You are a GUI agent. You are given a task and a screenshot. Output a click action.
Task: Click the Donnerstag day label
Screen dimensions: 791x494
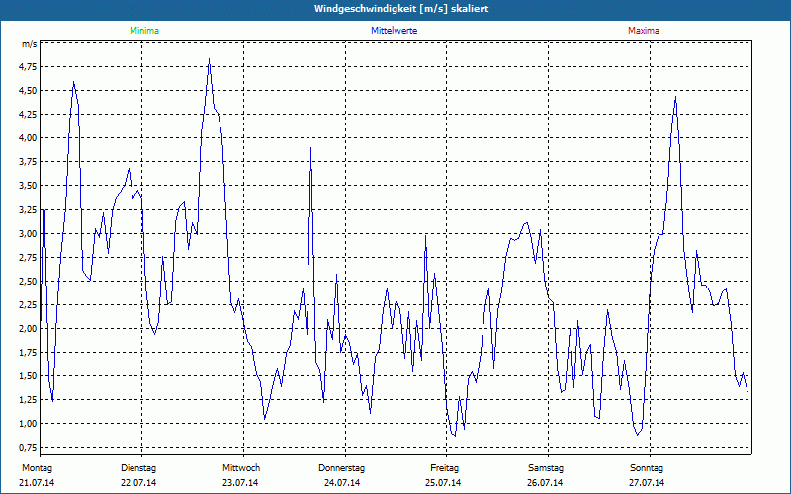tap(341, 468)
